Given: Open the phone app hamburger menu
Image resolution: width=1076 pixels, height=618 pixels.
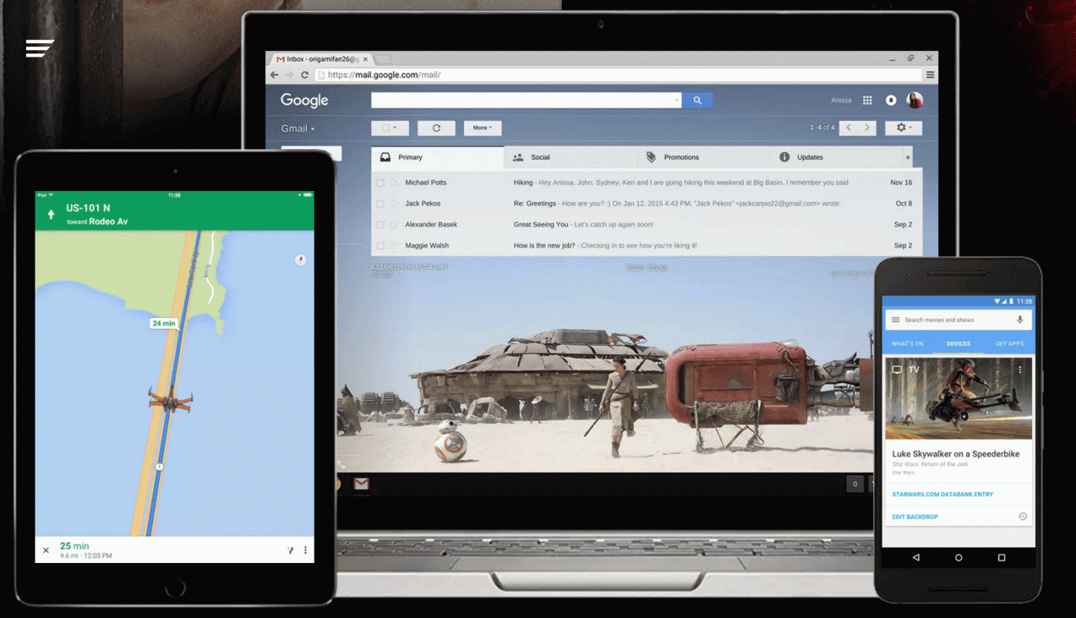Looking at the screenshot, I should [x=895, y=320].
